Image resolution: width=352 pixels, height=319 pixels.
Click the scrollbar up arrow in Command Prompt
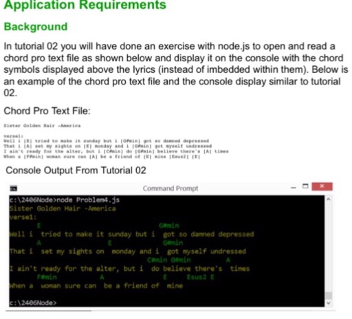click(x=329, y=199)
